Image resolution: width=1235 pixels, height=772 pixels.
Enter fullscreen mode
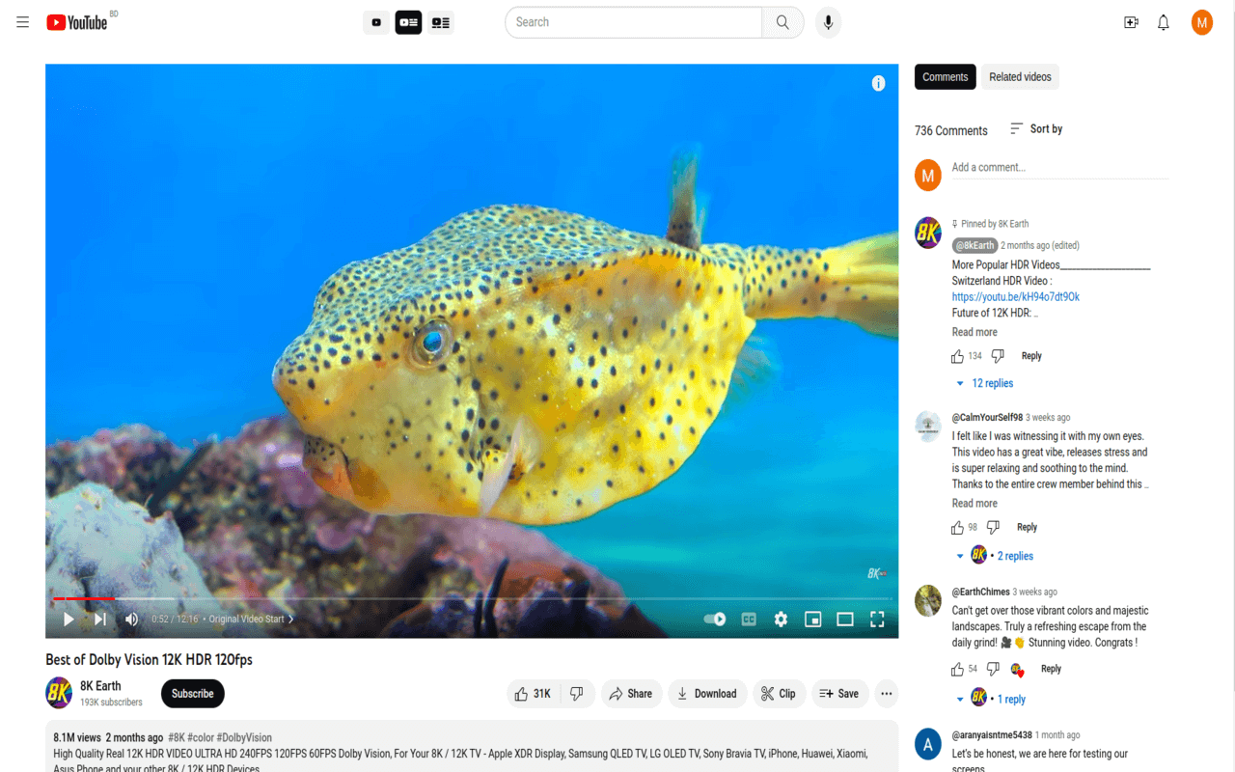click(877, 619)
